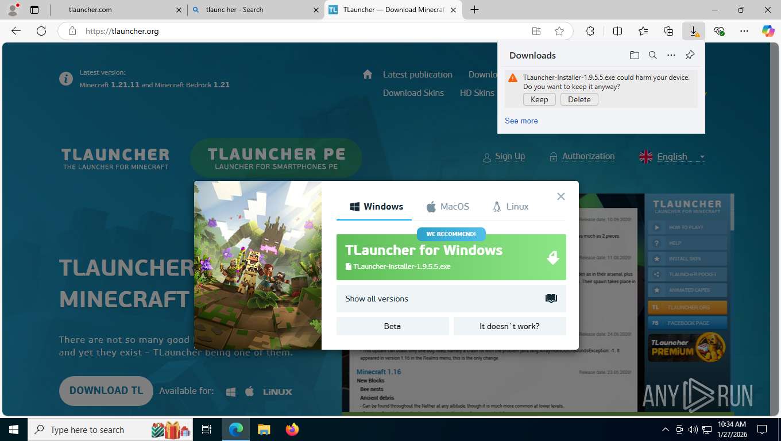Viewport: 781px width, 441px height.
Task: Toggle split screen icon in toolbar
Action: (x=618, y=31)
